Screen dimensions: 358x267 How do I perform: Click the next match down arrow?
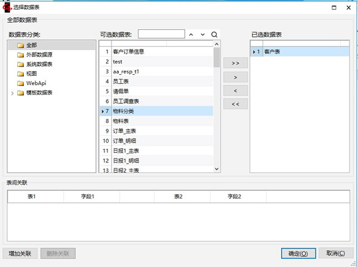(x=203, y=35)
